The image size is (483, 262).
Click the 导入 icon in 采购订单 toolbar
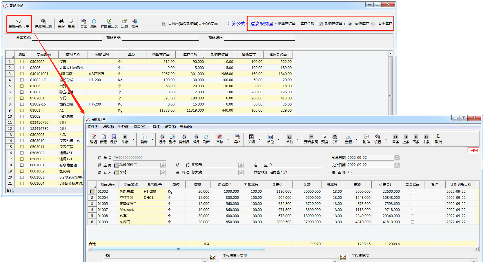click(238, 139)
